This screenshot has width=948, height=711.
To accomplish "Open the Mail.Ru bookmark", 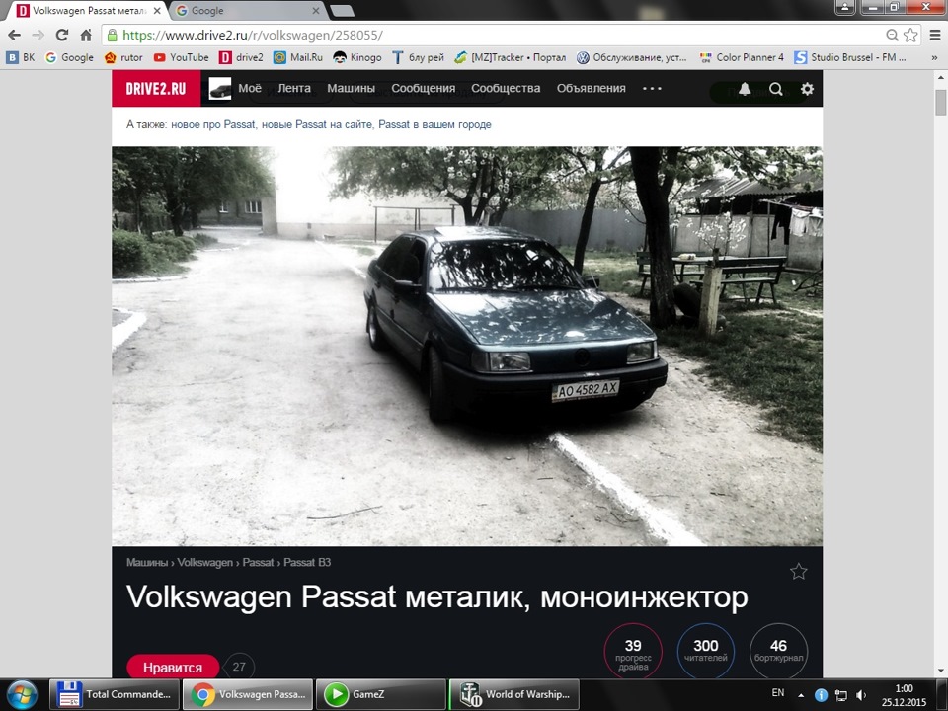I will [298, 57].
